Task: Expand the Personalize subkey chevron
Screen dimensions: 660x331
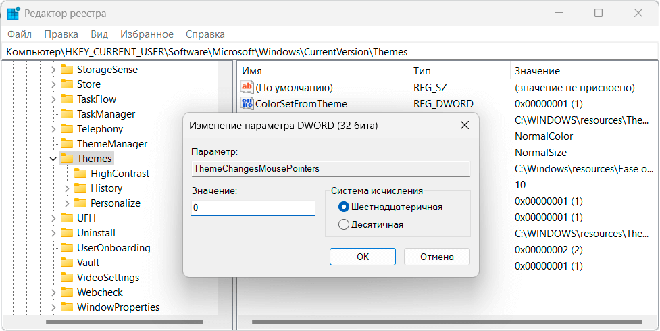Action: [x=67, y=203]
